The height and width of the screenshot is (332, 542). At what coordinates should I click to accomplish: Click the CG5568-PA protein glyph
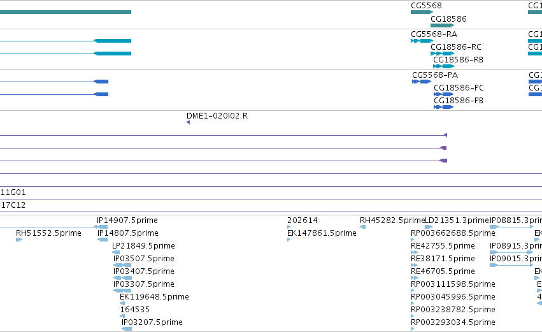tap(422, 82)
